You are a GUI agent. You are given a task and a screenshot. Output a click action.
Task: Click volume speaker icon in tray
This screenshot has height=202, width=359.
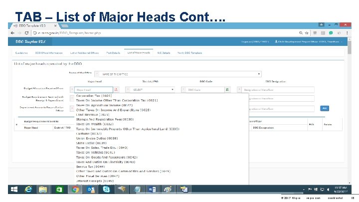[x=328, y=190]
